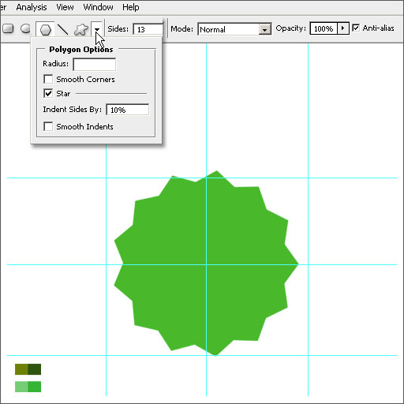Open the Analysis menu
Screen dimensions: 404x404
(x=32, y=7)
